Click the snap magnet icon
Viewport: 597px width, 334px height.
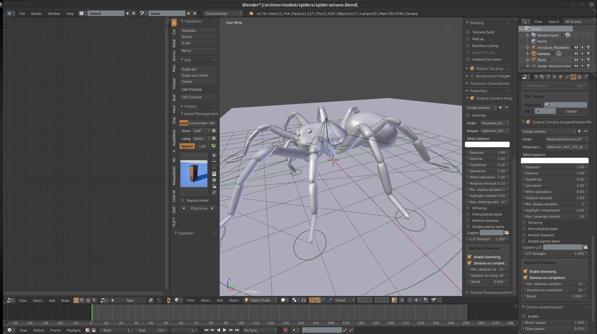410,300
